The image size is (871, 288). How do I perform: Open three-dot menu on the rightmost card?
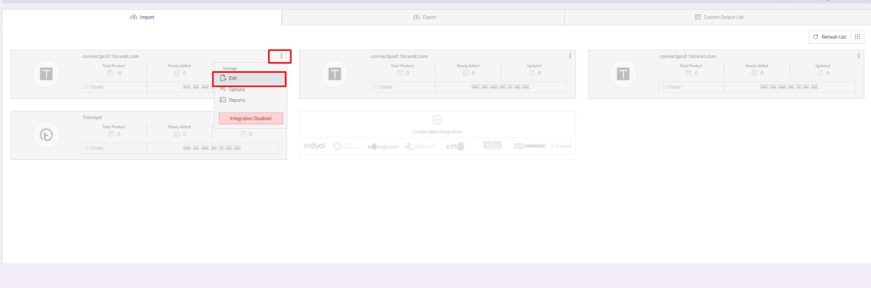[858, 56]
